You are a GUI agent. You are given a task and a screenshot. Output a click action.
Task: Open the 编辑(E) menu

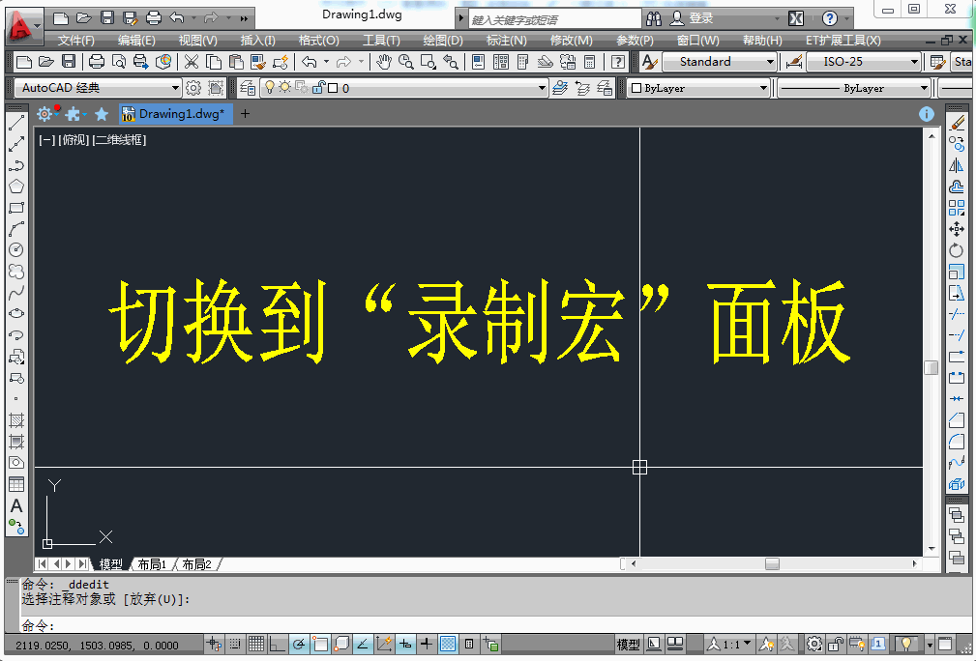pos(136,41)
